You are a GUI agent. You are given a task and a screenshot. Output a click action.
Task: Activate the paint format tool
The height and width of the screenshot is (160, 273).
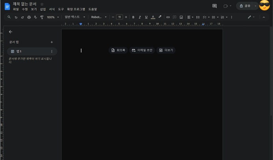coord(42,17)
